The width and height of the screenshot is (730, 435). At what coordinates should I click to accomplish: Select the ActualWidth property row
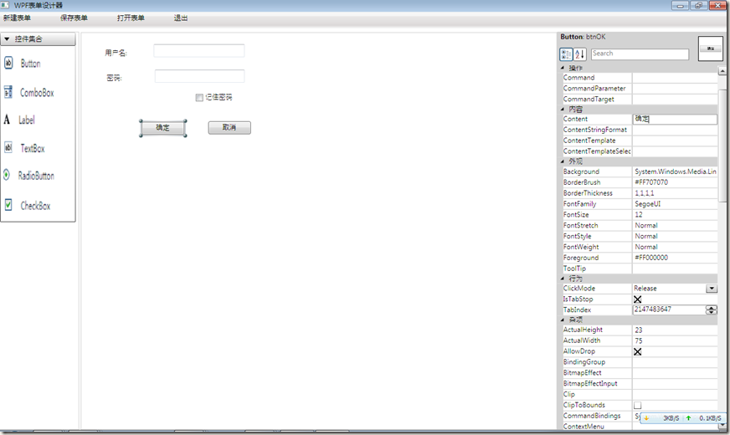640,340
